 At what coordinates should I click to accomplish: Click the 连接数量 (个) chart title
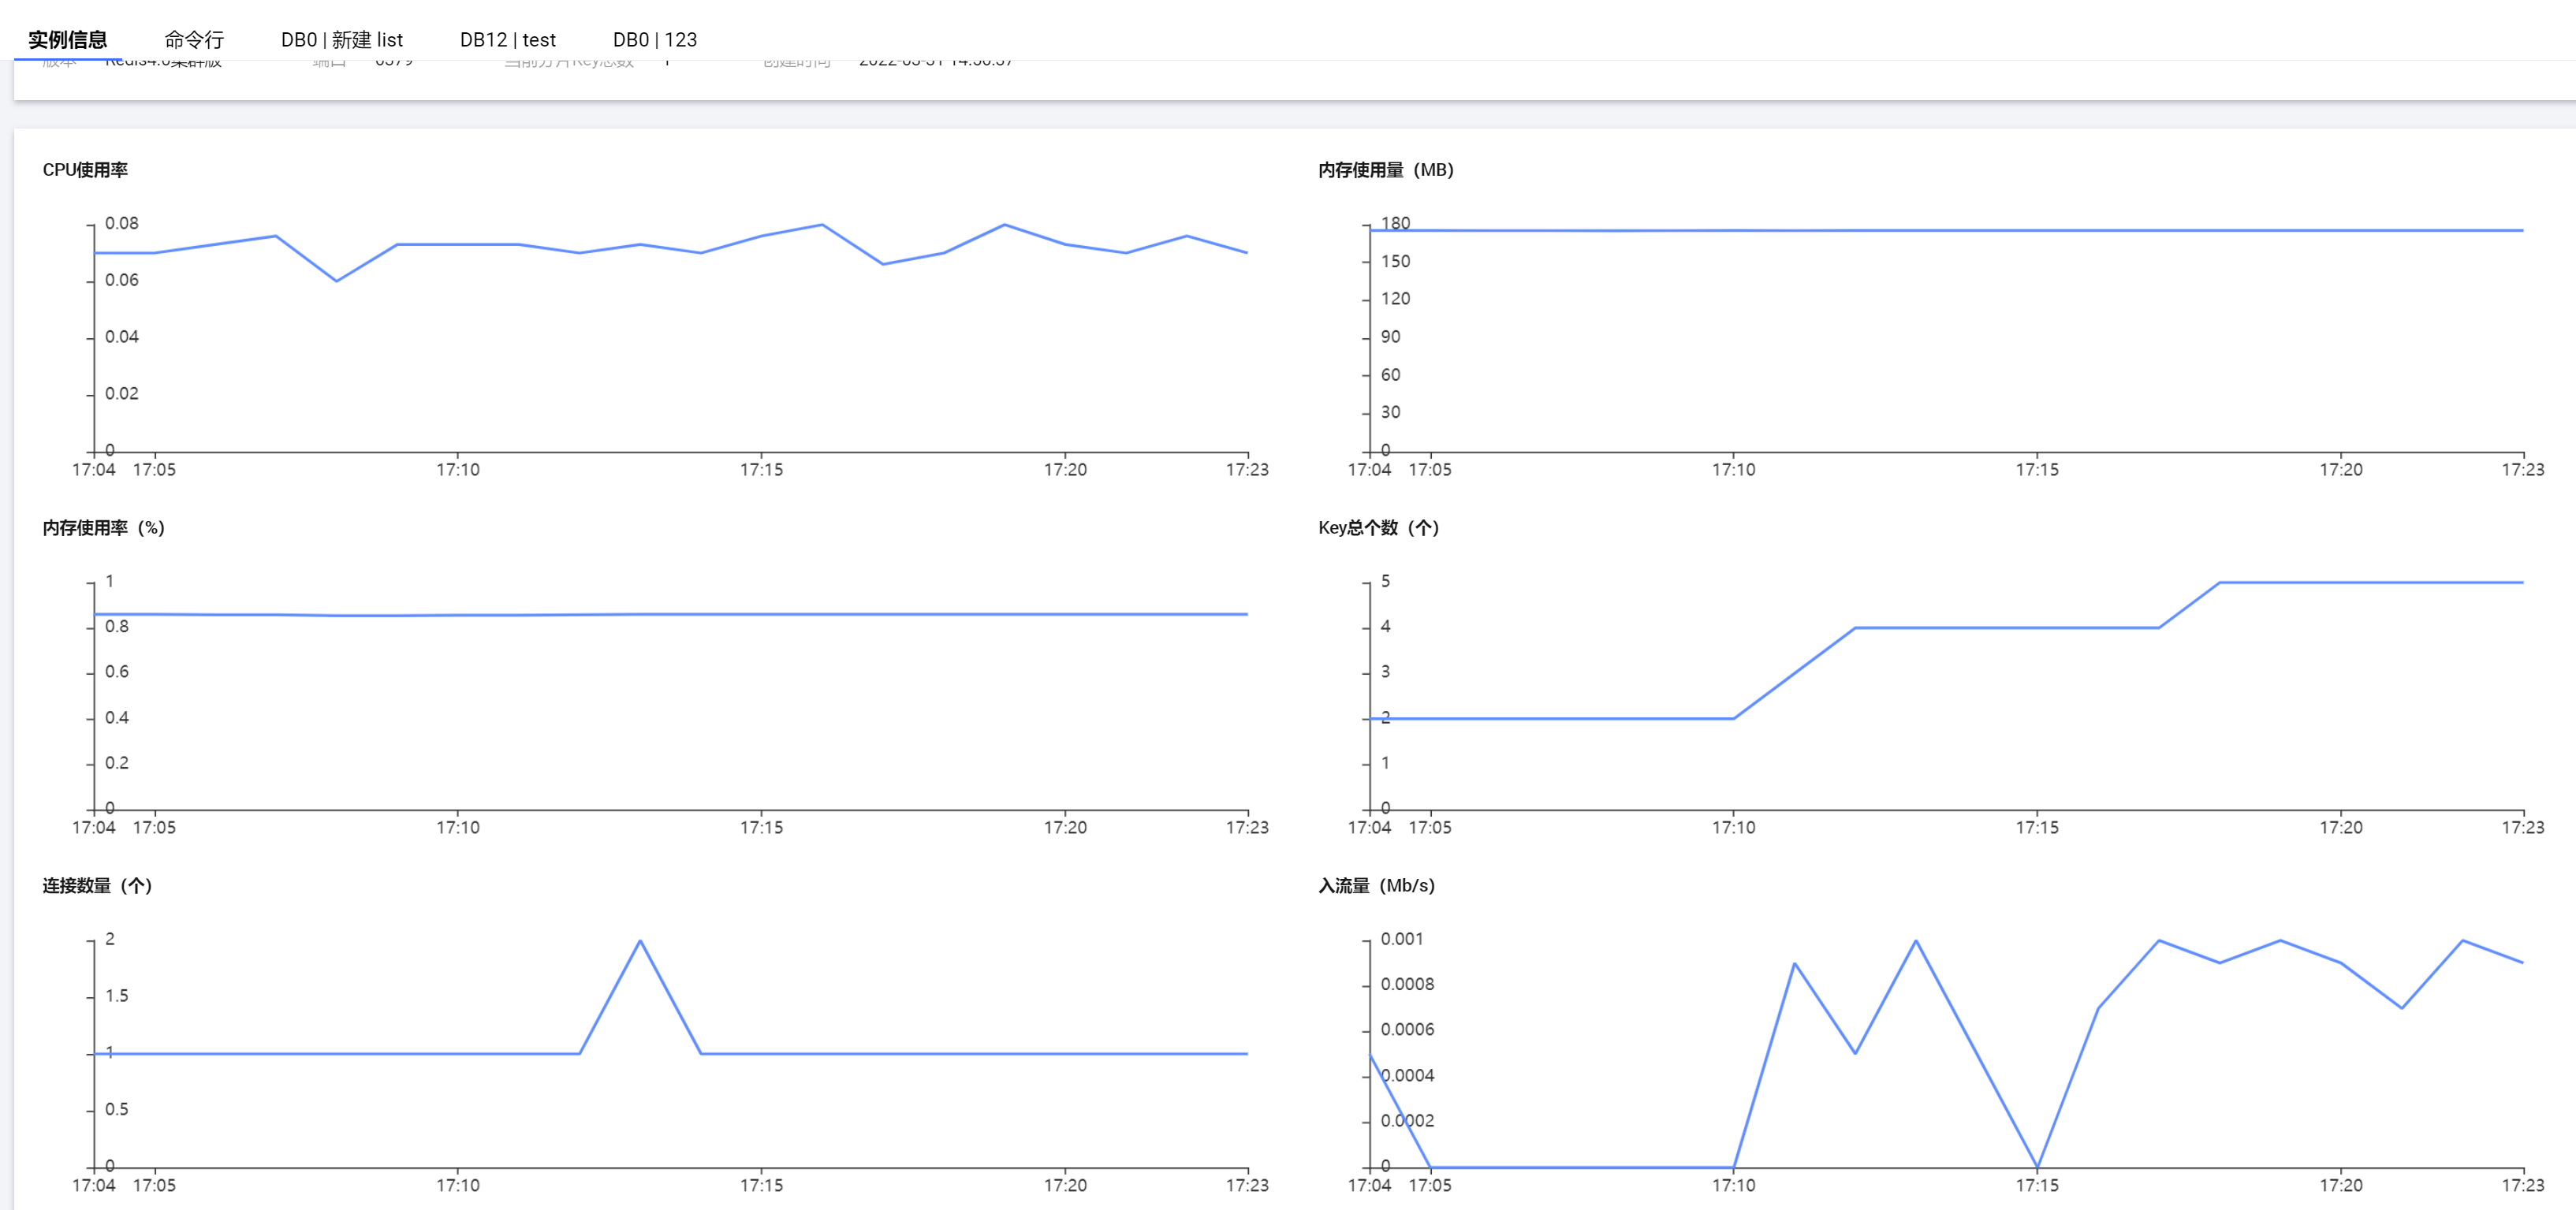(x=97, y=886)
